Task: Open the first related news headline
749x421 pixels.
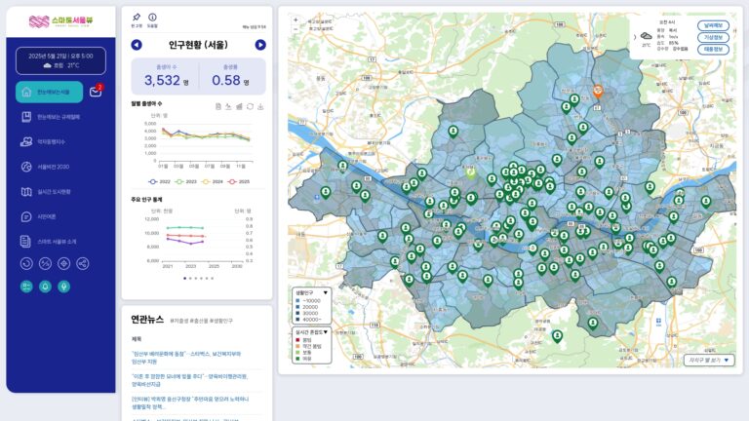Action: pos(186,358)
